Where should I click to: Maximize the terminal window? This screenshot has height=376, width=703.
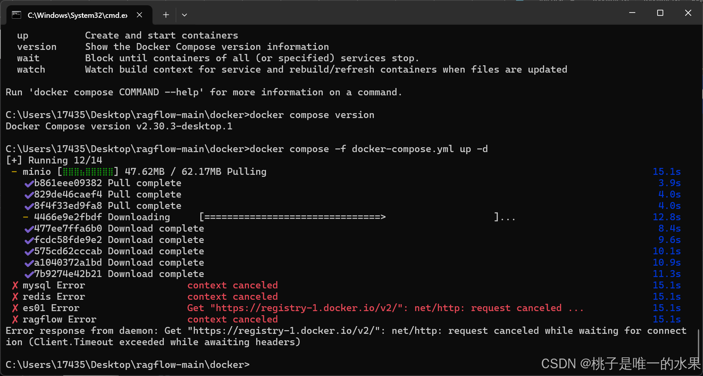click(x=660, y=13)
